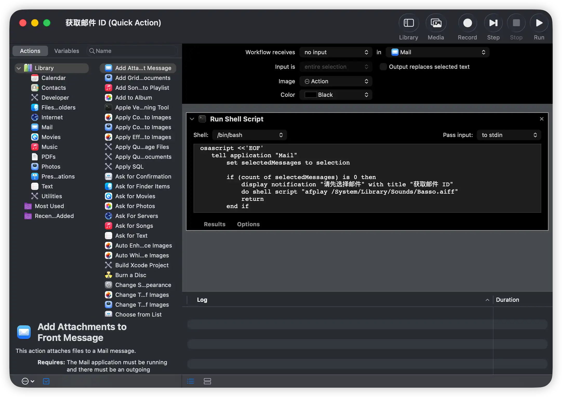Click the Record toolbar icon
The width and height of the screenshot is (562, 397).
pos(467,23)
